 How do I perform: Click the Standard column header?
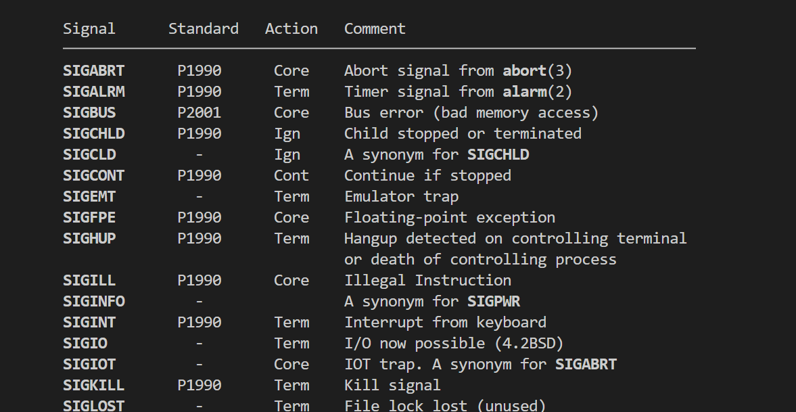tap(204, 28)
